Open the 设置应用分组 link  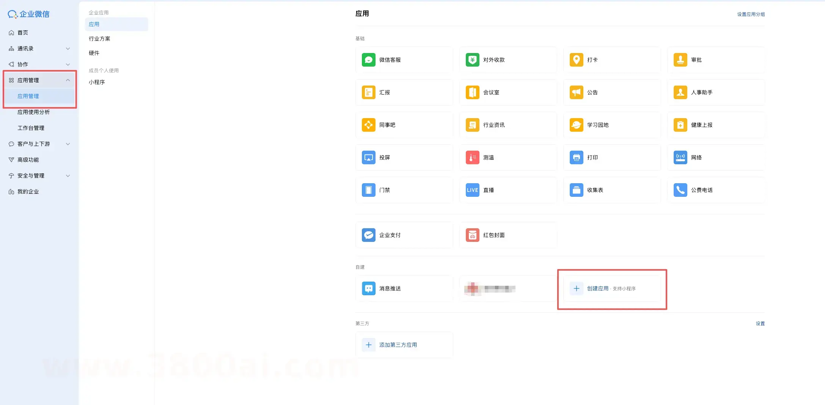(751, 14)
